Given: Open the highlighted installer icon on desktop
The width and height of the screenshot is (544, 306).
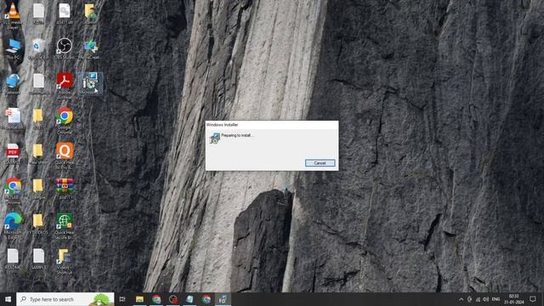Looking at the screenshot, I should tap(90, 83).
